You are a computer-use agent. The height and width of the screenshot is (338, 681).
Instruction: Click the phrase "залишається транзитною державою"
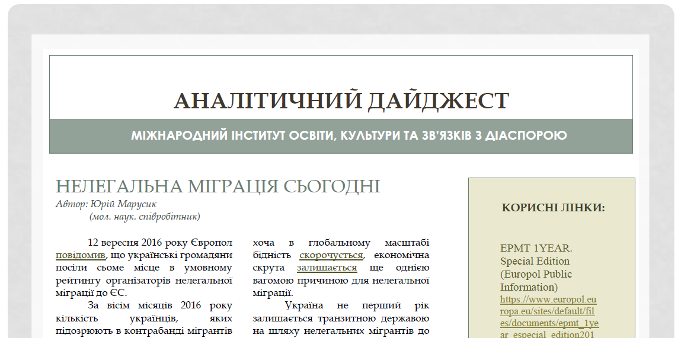coord(341,318)
